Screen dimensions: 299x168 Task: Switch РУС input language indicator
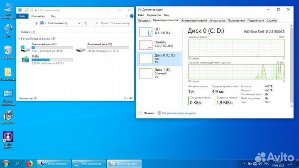click(267, 163)
